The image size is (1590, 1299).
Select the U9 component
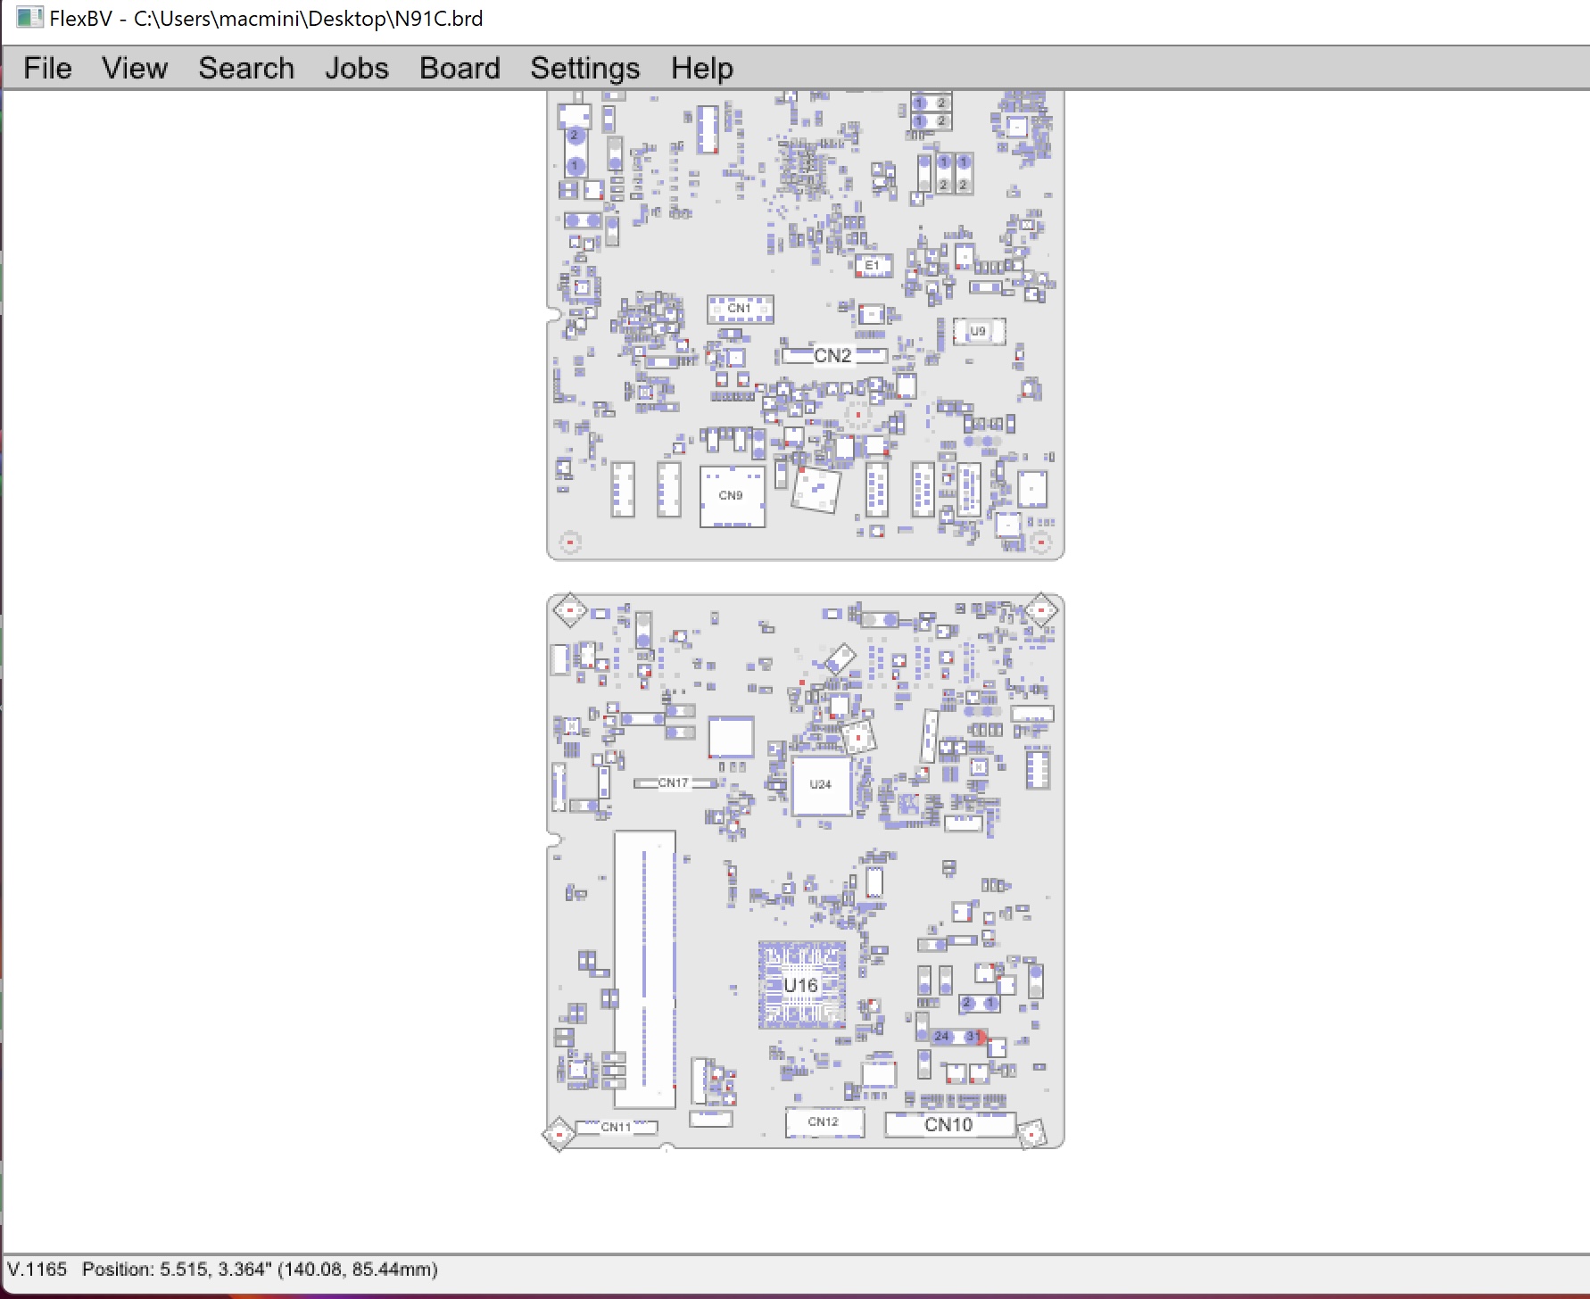[x=979, y=331]
